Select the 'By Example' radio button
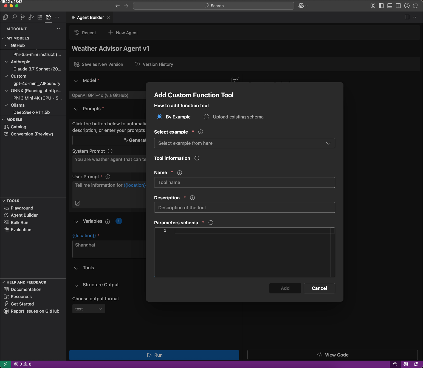 [159, 117]
